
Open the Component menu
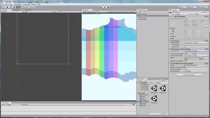click(x=26, y=4)
